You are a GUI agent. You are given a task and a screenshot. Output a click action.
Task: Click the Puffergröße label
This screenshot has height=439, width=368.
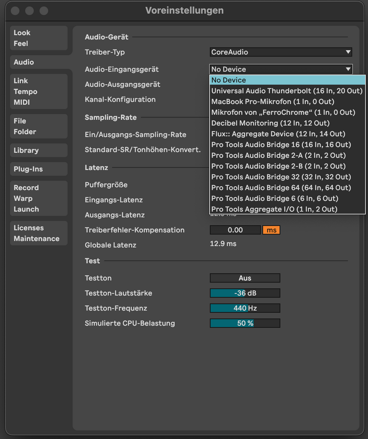coord(106,185)
